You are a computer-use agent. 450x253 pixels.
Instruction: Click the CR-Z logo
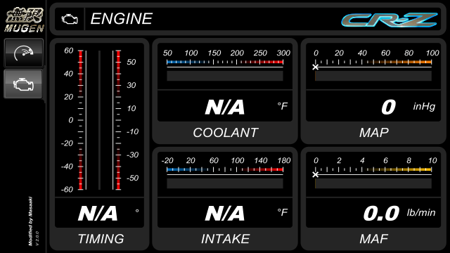389,20
